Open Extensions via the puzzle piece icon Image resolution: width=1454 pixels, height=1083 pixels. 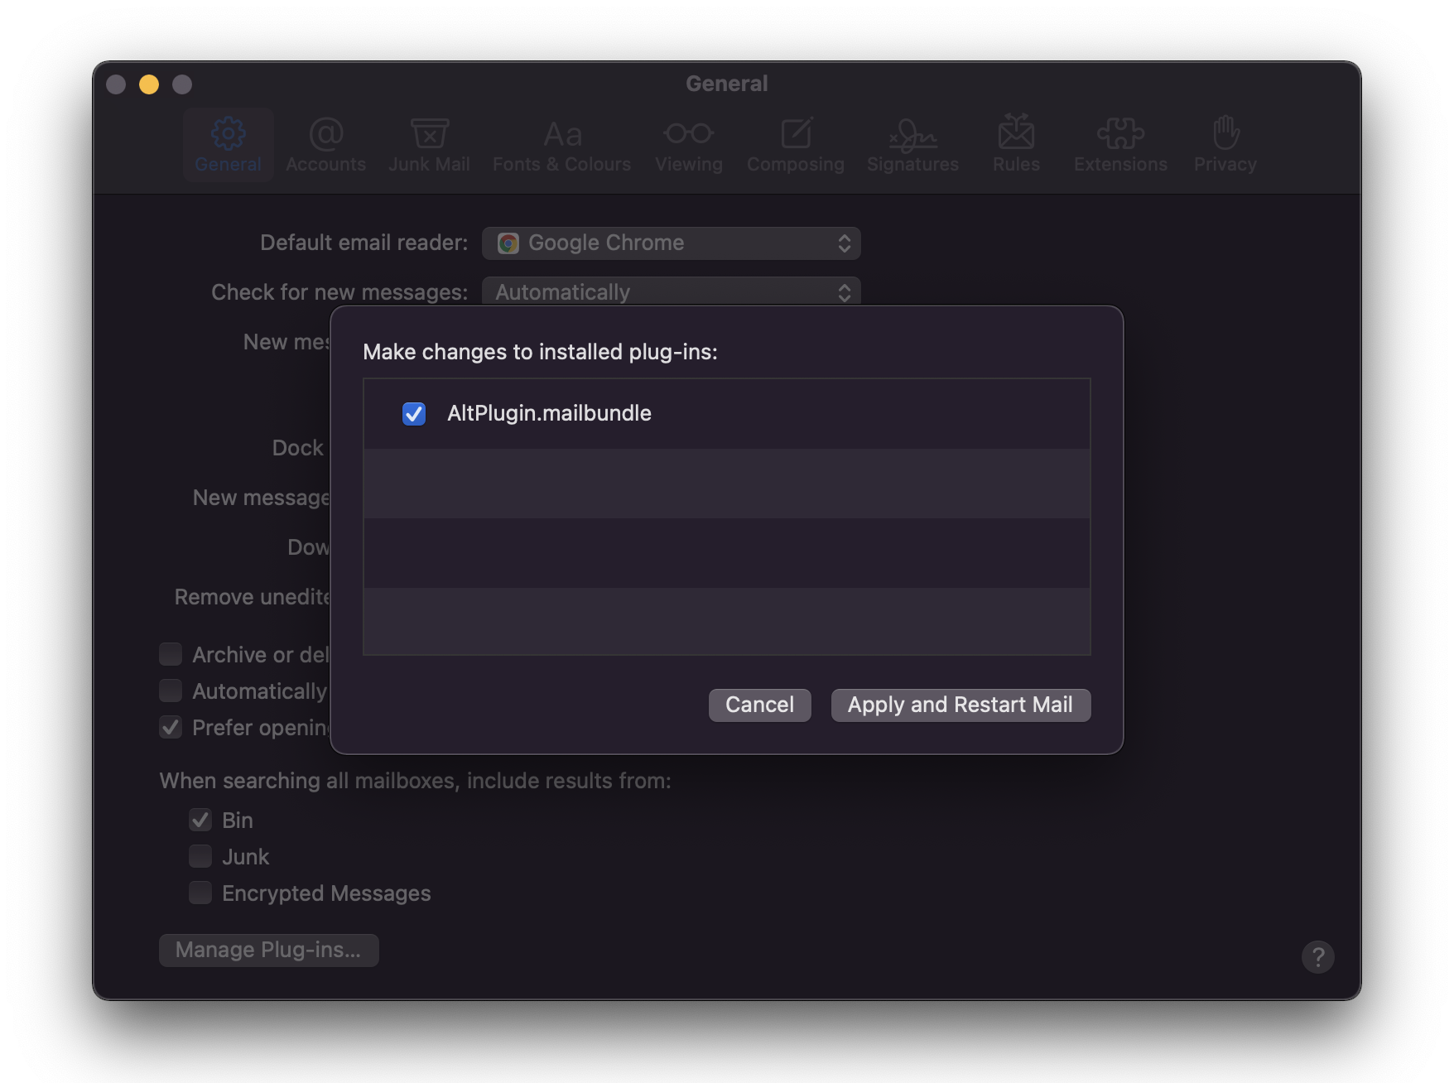point(1120,133)
